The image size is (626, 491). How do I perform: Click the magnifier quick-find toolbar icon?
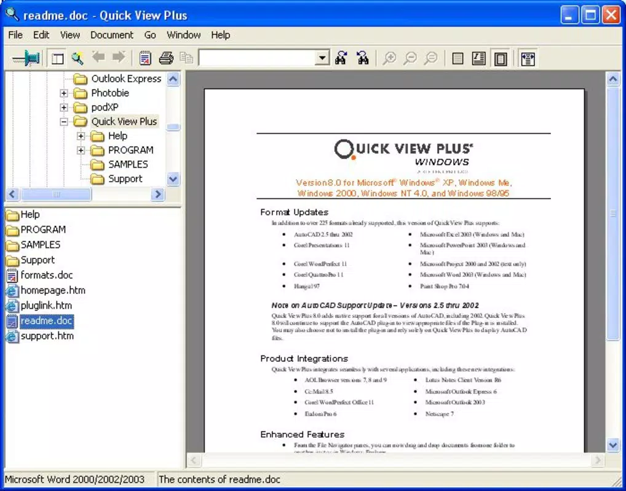77,58
